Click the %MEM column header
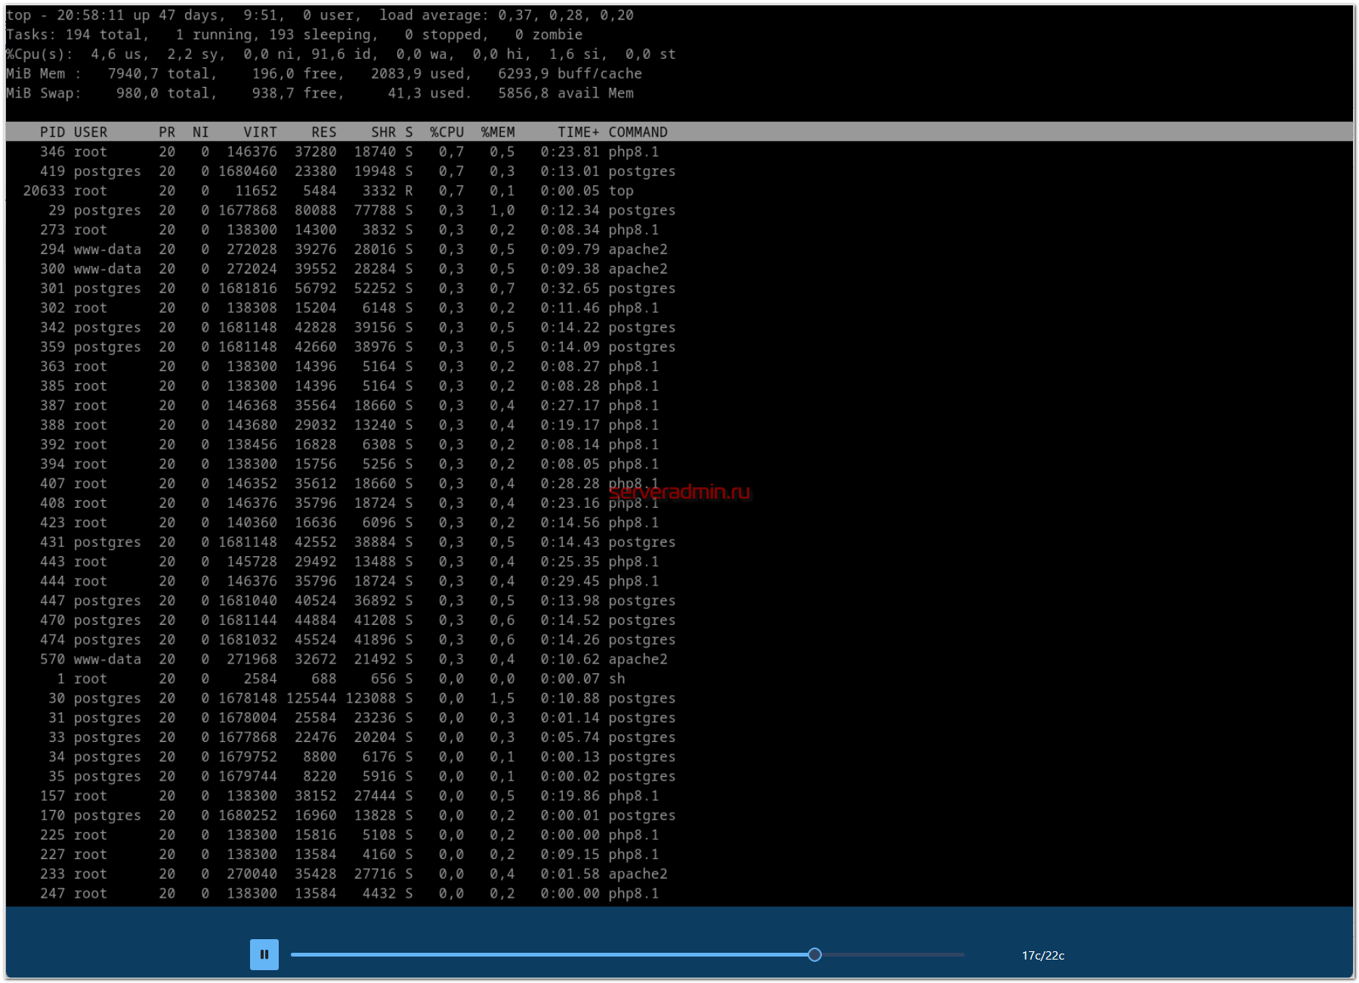Image resolution: width=1359 pixels, height=983 pixels. pyautogui.click(x=497, y=132)
